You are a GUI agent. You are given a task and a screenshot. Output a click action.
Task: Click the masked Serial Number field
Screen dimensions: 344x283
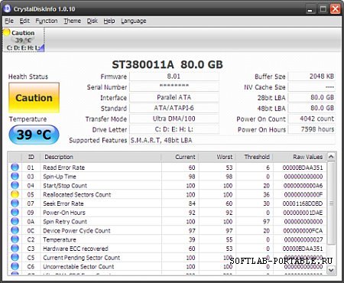174,87
